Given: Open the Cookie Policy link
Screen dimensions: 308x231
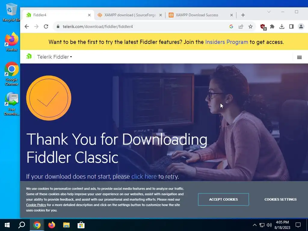Looking at the screenshot, I should pyautogui.click(x=36, y=205).
